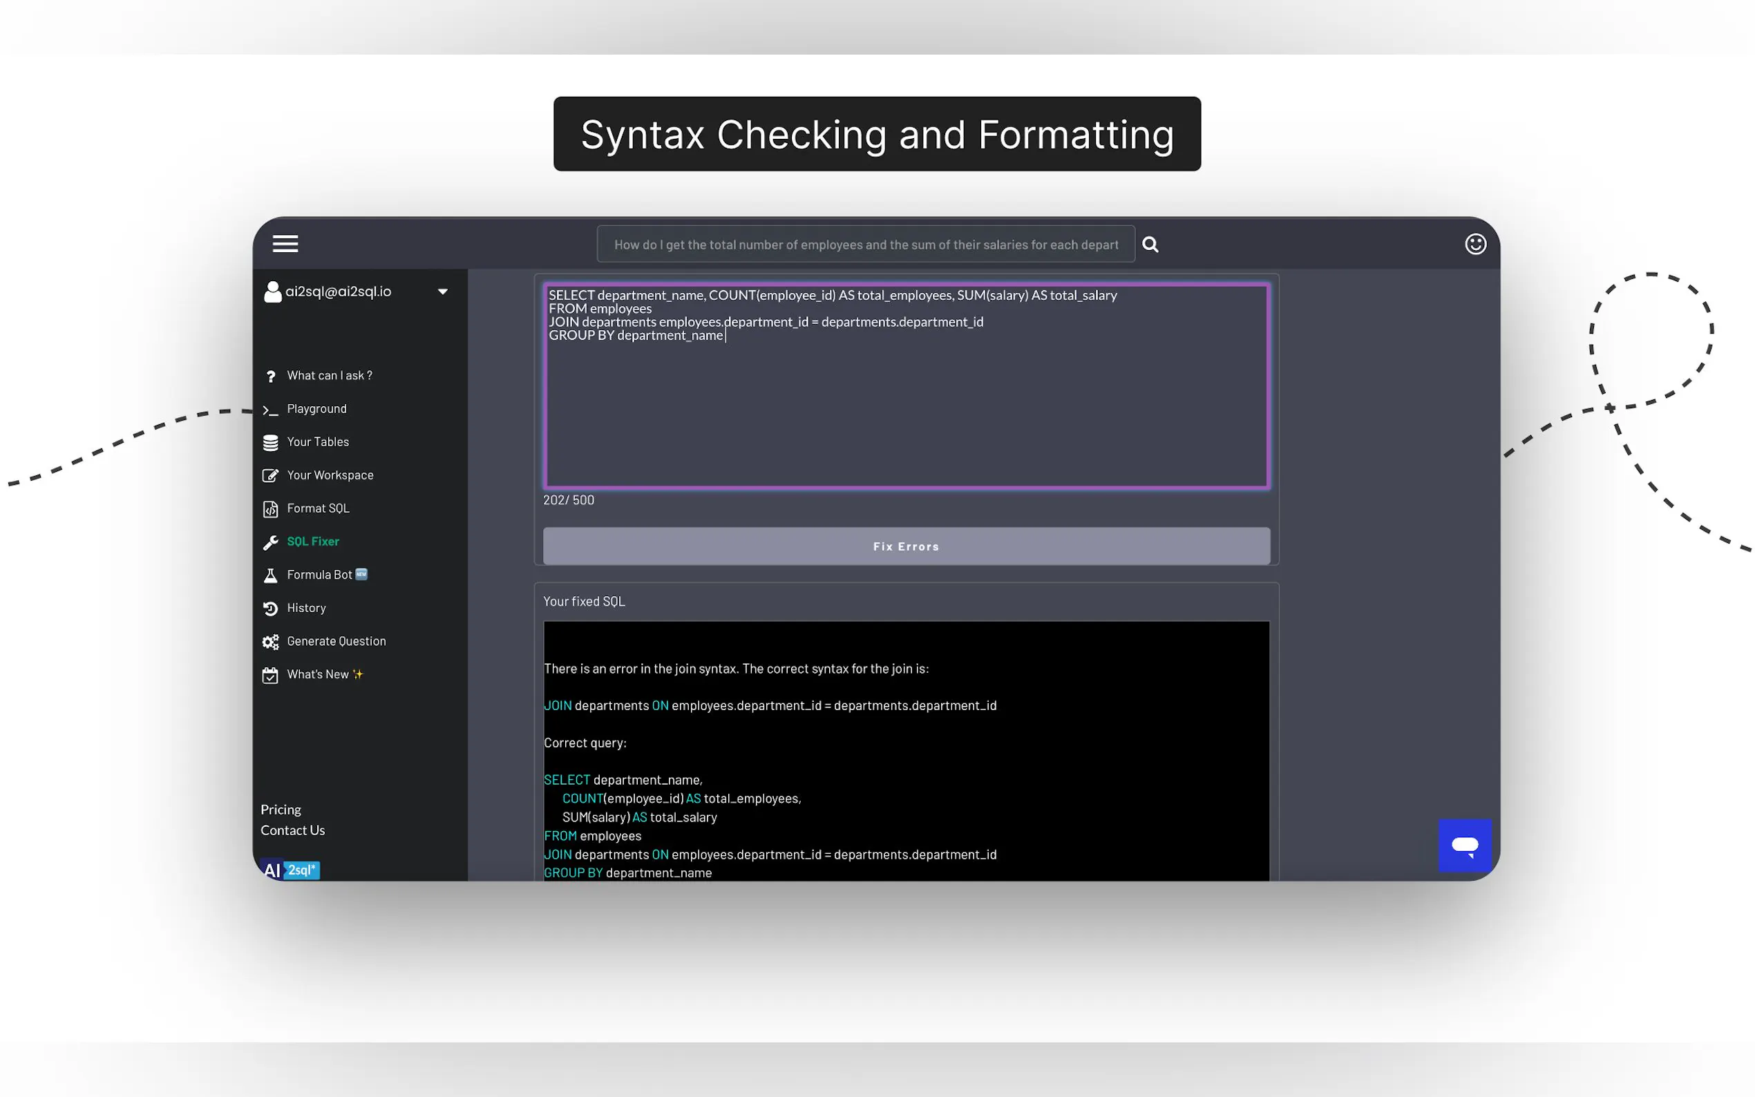Click the SQL Fixer wrench icon
The width and height of the screenshot is (1755, 1097).
click(x=270, y=542)
